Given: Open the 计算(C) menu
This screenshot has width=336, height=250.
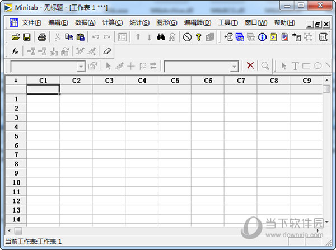Looking at the screenshot, I should pyautogui.click(x=113, y=22).
